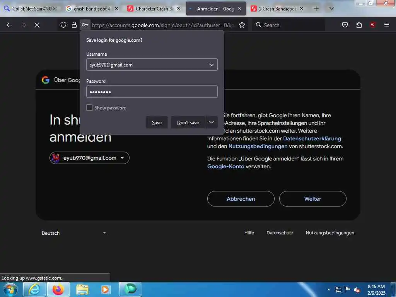The image size is (396, 297).
Task: Click the saved-login key icon
Action: (x=85, y=25)
